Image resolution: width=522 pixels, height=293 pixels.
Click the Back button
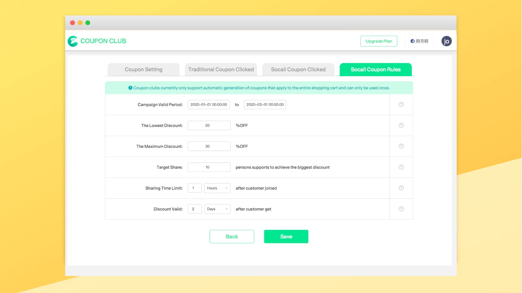pyautogui.click(x=232, y=237)
